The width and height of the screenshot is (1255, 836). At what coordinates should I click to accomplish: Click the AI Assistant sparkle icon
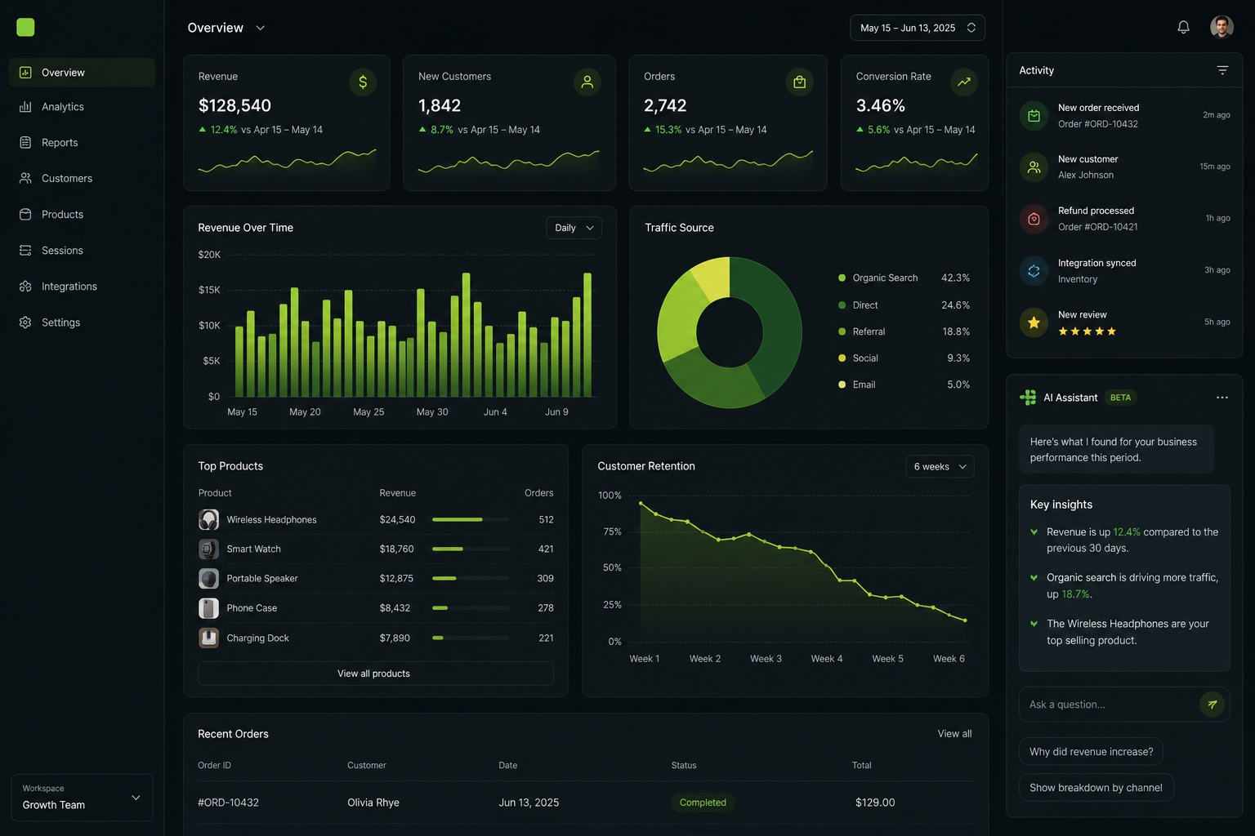coord(1028,398)
